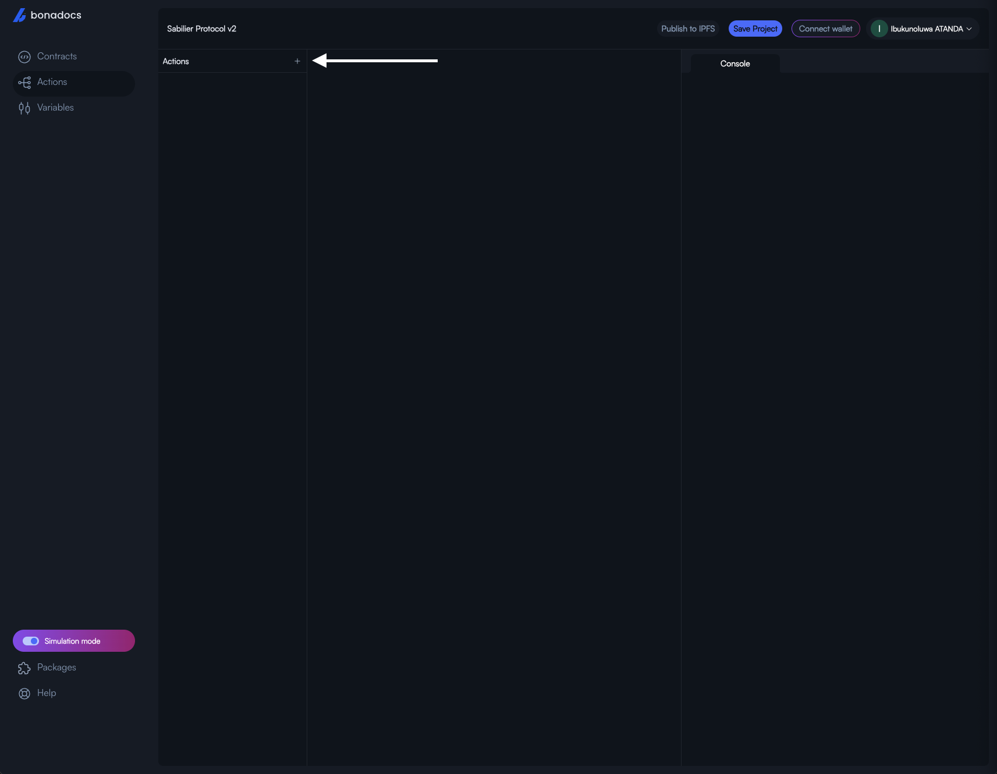Click the bonadocs logo icon
The height and width of the screenshot is (774, 997).
click(19, 15)
